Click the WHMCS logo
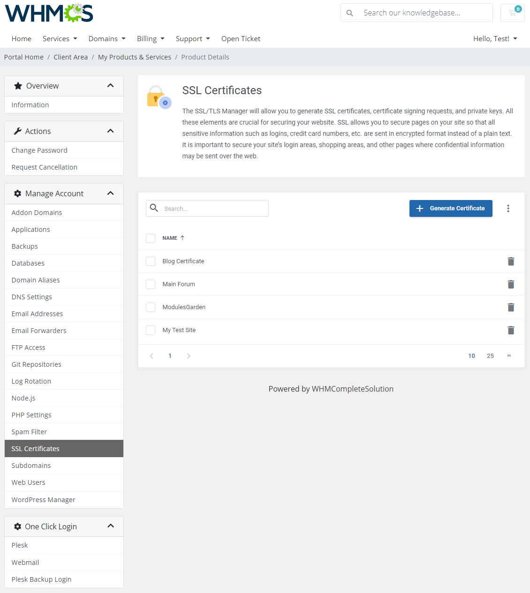Viewport: 530px width, 593px height. 49,13
